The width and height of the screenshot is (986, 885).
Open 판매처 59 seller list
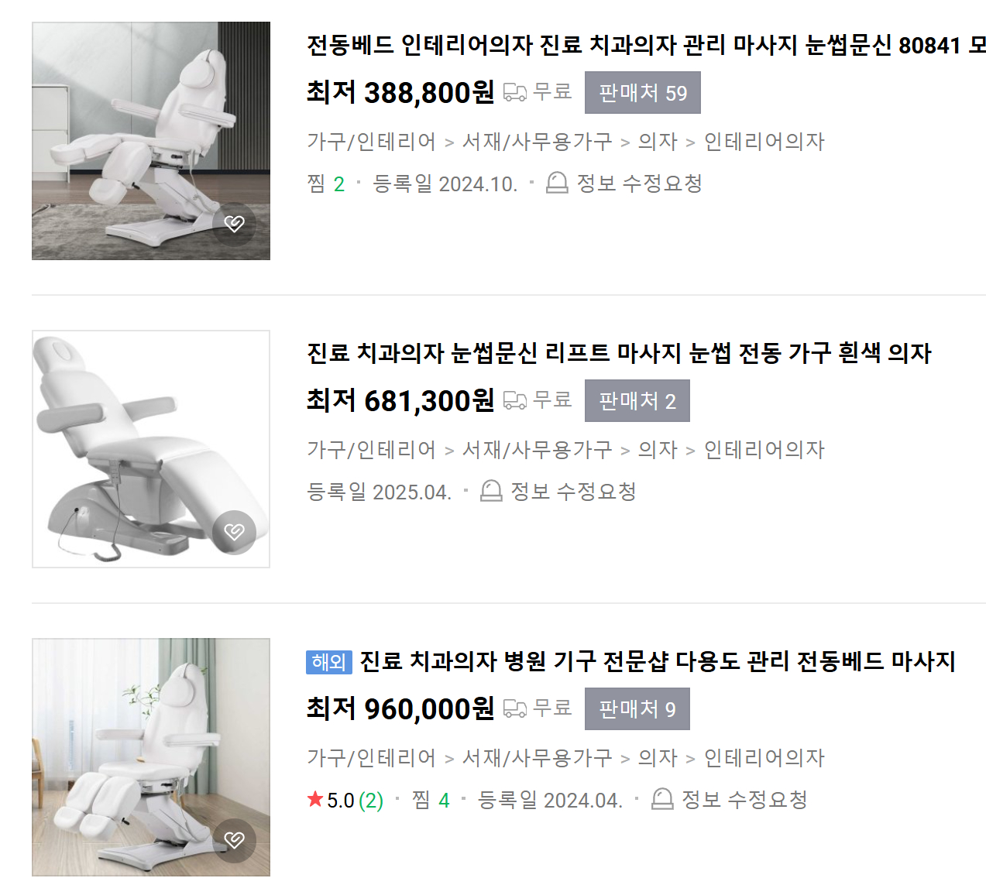(x=643, y=93)
